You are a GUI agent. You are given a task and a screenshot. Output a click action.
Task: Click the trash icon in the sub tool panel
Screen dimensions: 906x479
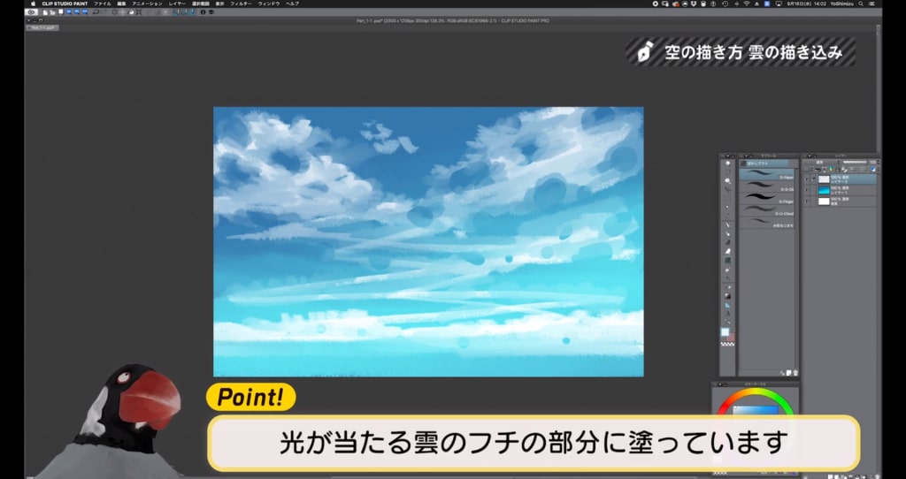[x=796, y=373]
